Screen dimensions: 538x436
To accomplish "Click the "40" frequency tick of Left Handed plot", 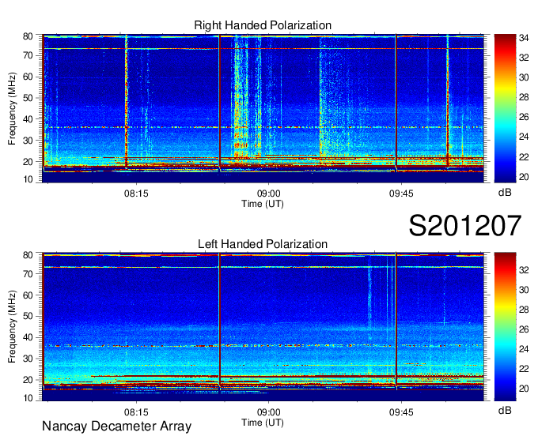I will click(x=28, y=338).
